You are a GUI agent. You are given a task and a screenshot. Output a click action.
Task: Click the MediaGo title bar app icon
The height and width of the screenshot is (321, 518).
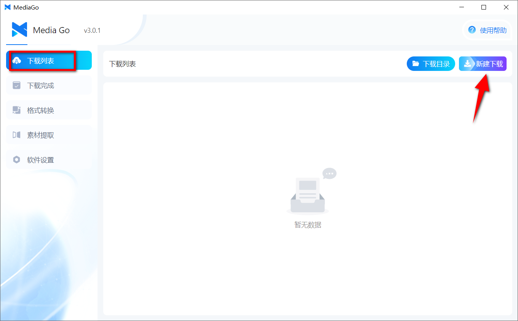(8, 7)
